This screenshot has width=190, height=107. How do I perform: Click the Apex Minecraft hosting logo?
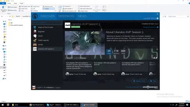click(x=150, y=87)
